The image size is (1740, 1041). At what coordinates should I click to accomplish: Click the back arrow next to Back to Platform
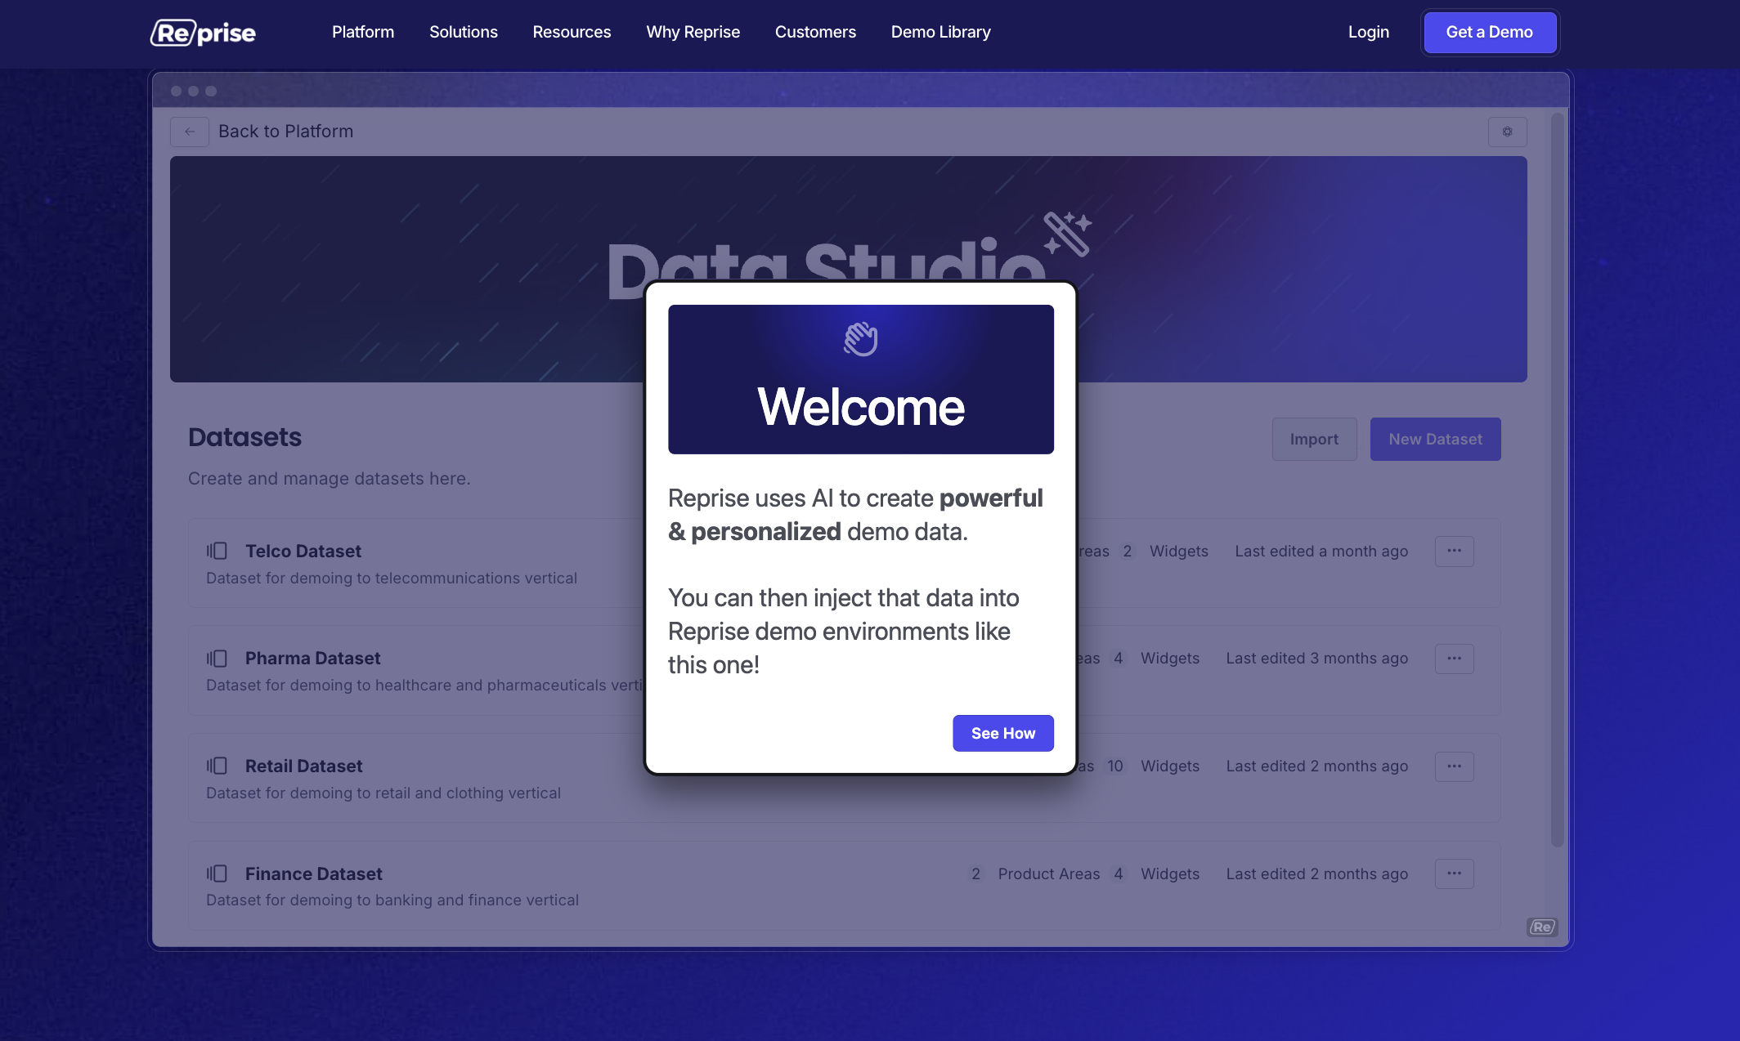[190, 132]
